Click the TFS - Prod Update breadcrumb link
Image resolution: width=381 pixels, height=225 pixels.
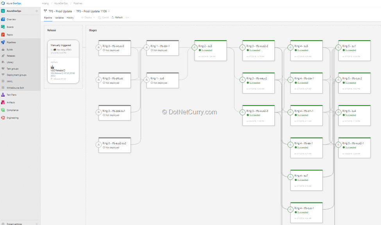coord(60,11)
